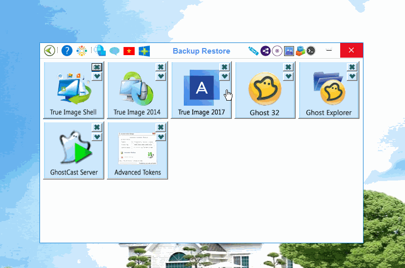Click X button on Ghost 32 tile
The height and width of the screenshot is (268, 405).
288,67
